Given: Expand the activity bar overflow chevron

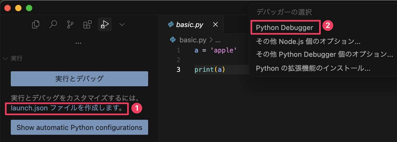Looking at the screenshot, I should click(x=122, y=25).
